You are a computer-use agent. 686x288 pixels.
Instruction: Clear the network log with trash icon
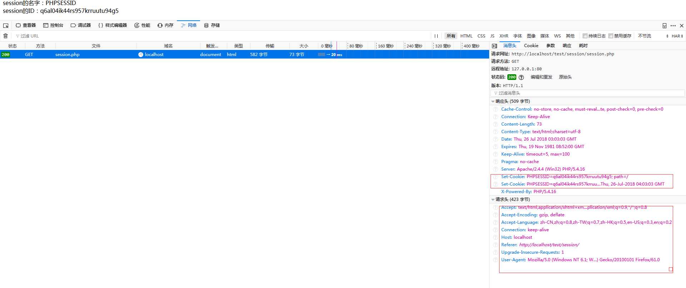click(6, 36)
